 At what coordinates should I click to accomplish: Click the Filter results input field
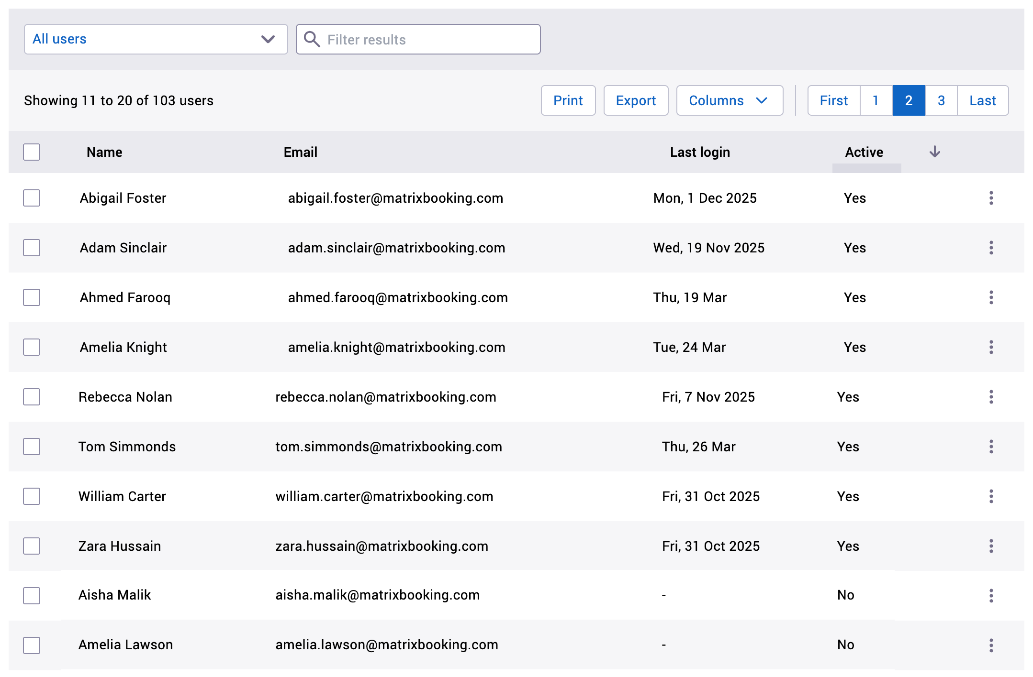click(421, 39)
